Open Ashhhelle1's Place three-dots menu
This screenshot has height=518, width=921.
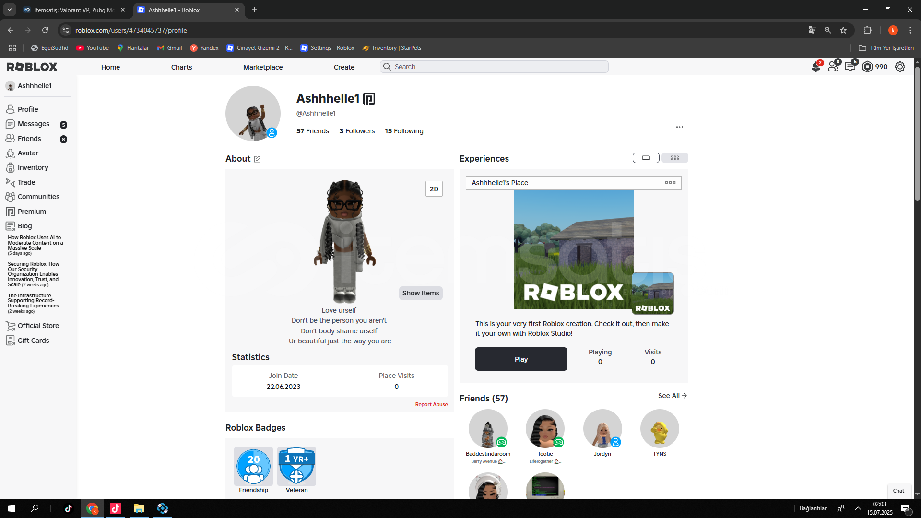point(670,183)
